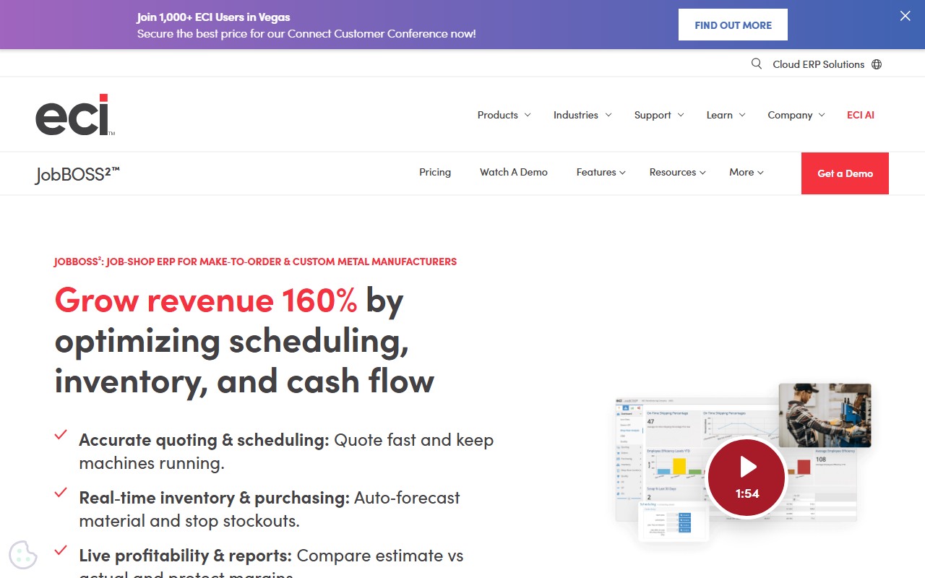The width and height of the screenshot is (925, 578).
Task: Click the 'Grow revenue 160%' headline text
Action: point(206,299)
